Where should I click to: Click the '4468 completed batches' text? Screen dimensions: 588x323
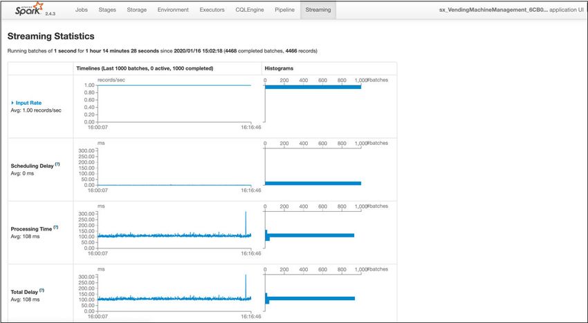252,51
